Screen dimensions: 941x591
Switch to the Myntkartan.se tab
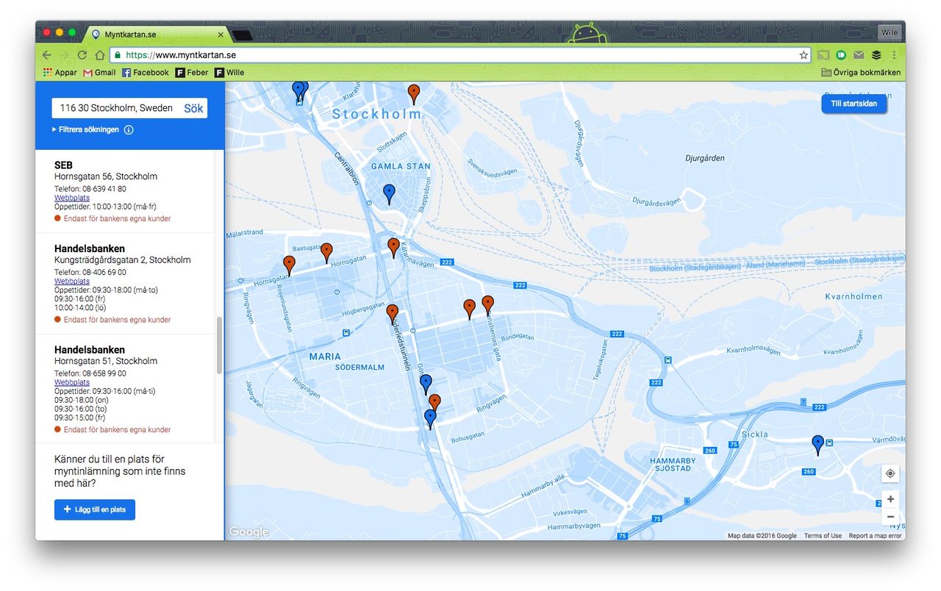click(156, 35)
